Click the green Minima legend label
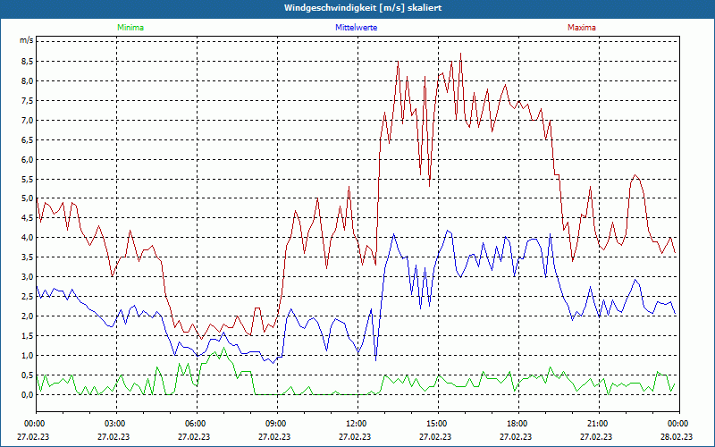715x447 pixels. 130,28
